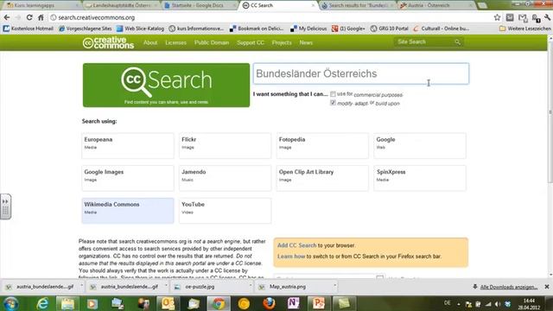
Task: Click the Add CC Search link
Action: point(296,245)
